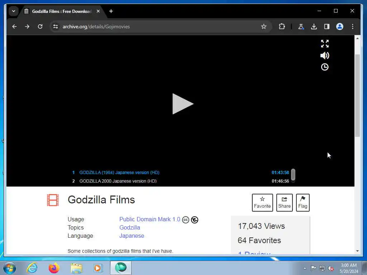Open Public Domain Mark 1.0 link

150,219
